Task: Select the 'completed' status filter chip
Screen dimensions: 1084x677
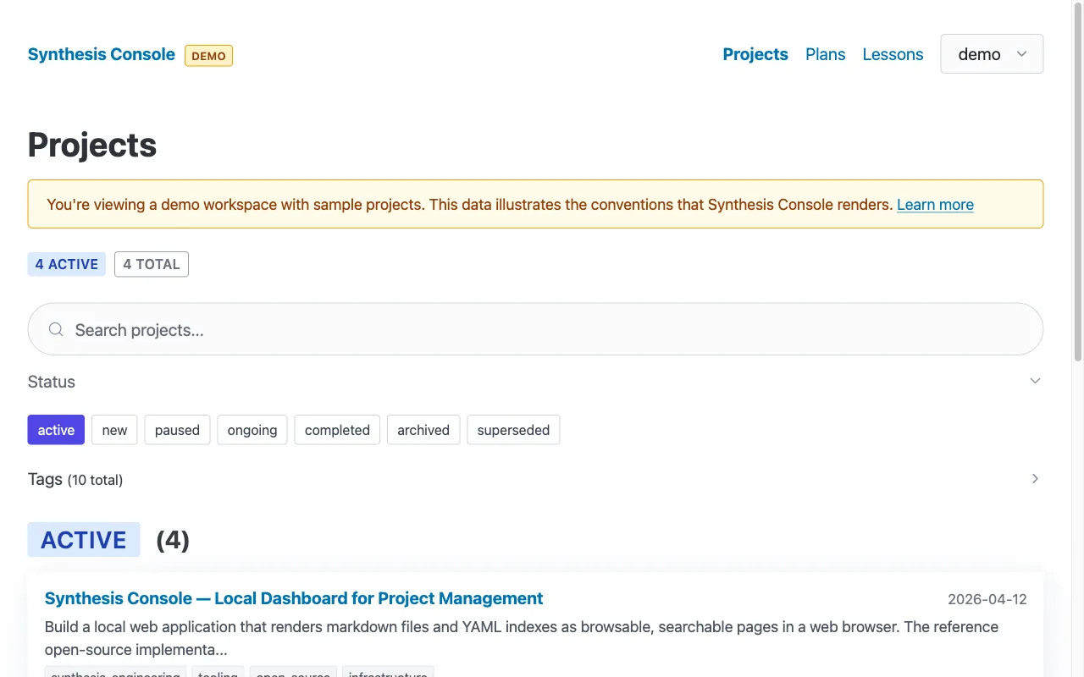Action: point(336,430)
